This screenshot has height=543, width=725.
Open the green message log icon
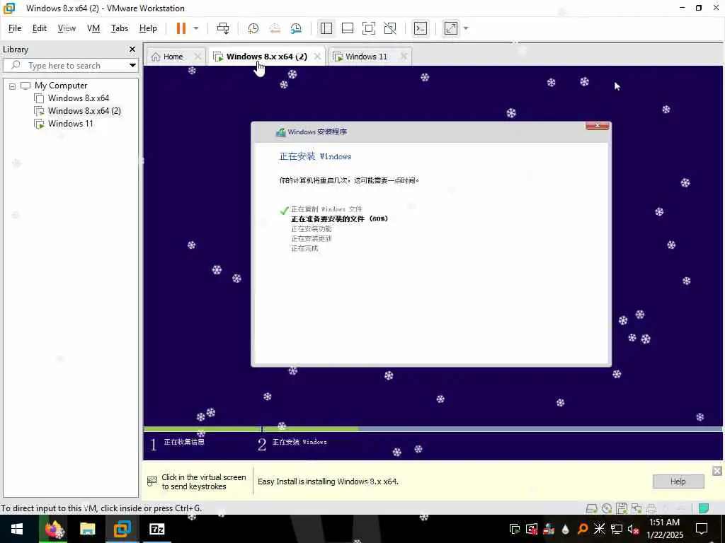[704, 508]
